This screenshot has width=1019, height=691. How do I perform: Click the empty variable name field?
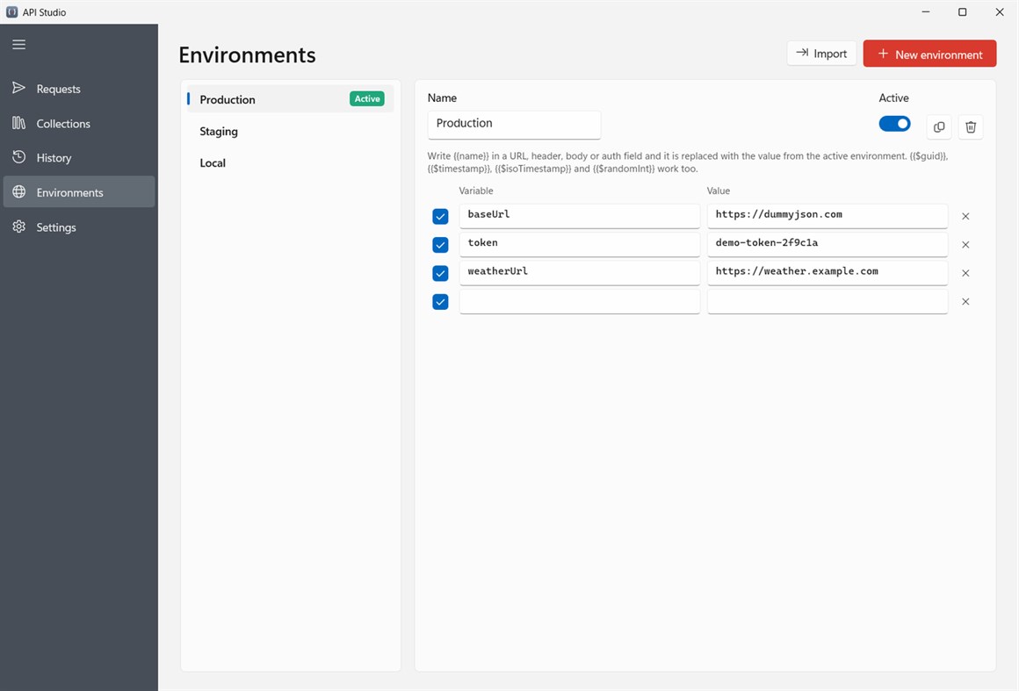click(579, 301)
